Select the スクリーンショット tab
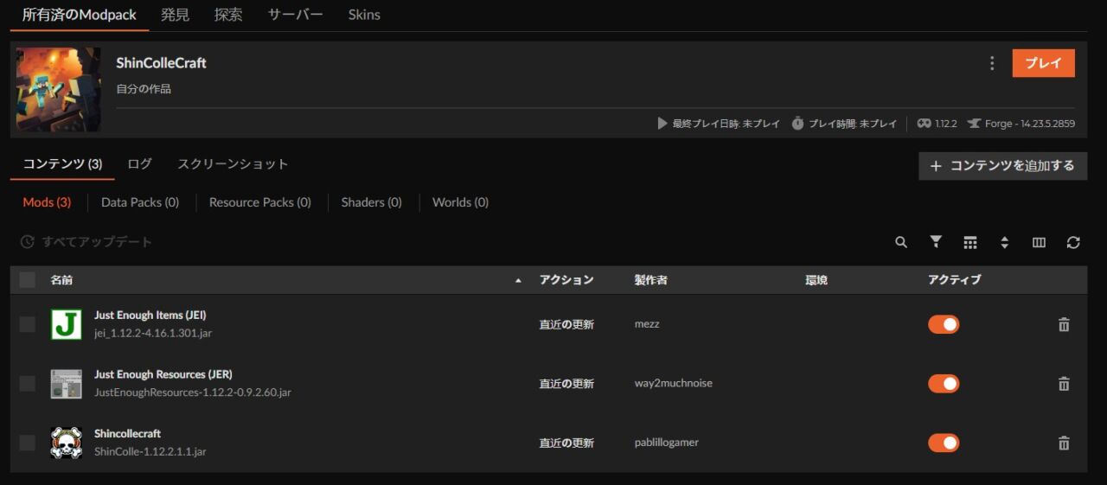 [233, 163]
